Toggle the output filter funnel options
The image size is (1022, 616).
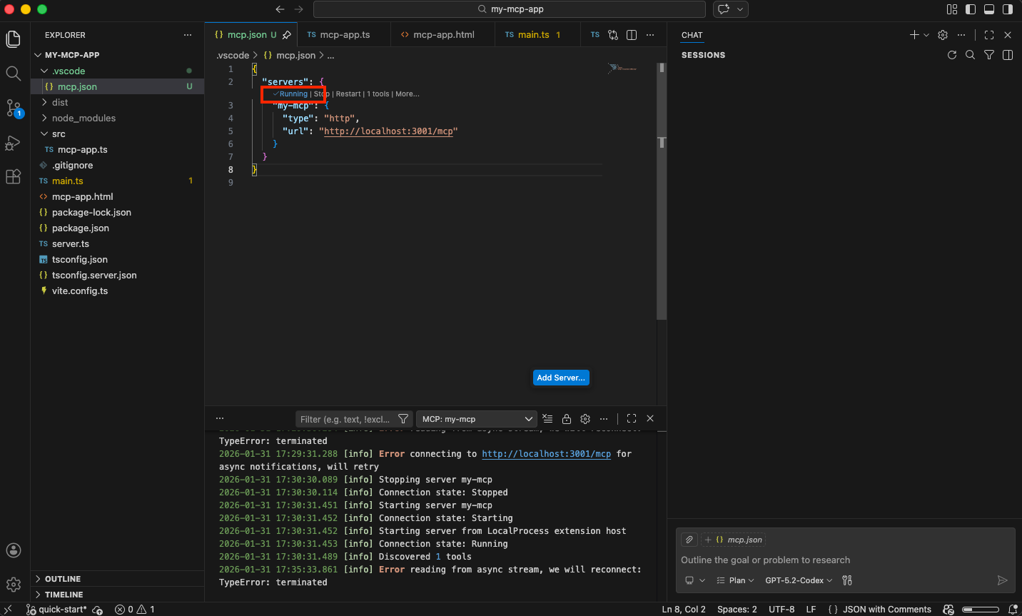(403, 419)
